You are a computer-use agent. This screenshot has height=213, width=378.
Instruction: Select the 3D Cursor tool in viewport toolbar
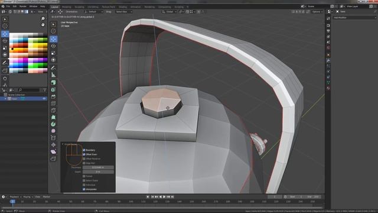click(54, 31)
